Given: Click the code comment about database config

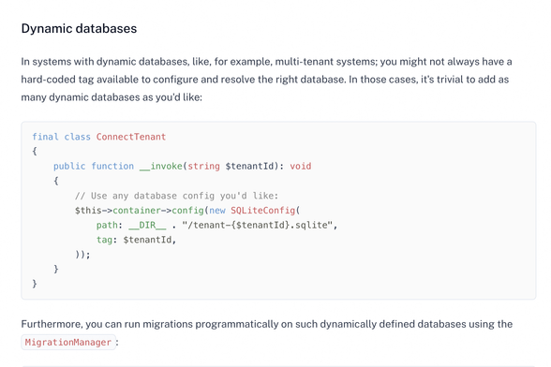Looking at the screenshot, I should (x=176, y=196).
